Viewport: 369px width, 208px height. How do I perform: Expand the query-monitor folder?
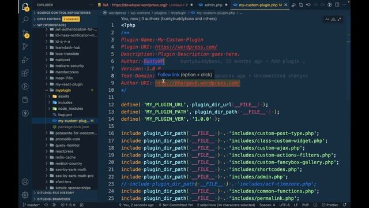click(67, 145)
